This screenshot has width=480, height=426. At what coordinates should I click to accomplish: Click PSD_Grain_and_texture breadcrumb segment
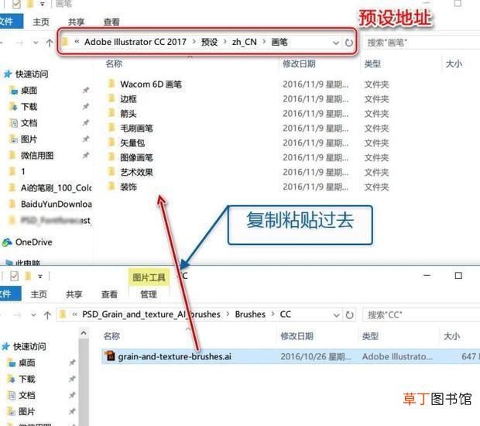[x=151, y=314]
